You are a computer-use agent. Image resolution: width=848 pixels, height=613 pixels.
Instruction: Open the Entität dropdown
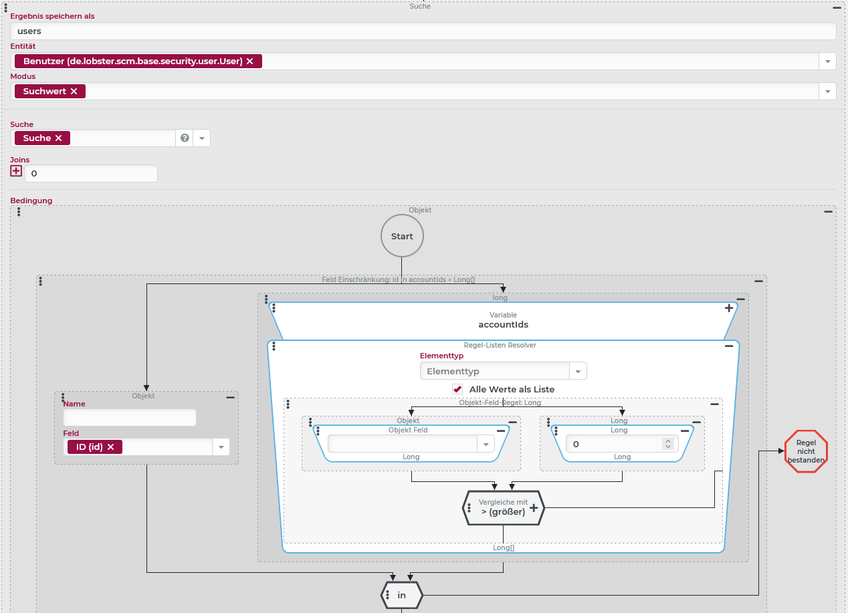pos(827,62)
